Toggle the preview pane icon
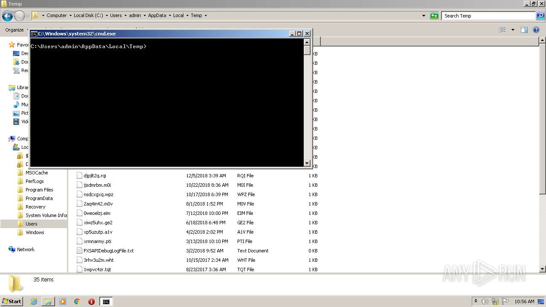Viewport: 546px width, 307px height. click(524, 30)
